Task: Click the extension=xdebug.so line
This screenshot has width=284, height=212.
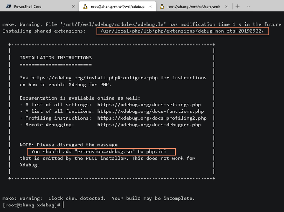Action: (x=99, y=151)
